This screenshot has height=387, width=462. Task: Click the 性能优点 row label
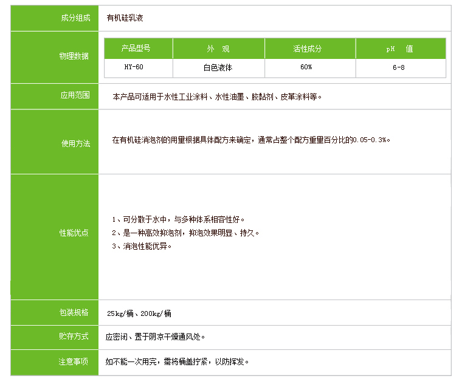point(74,233)
